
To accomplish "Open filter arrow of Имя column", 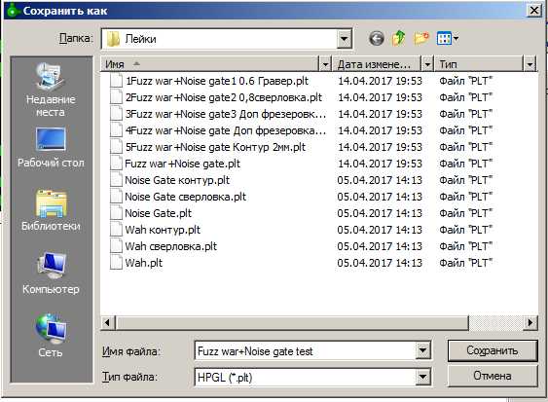I will pyautogui.click(x=325, y=64).
